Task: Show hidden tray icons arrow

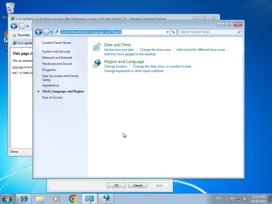Action: point(226,199)
